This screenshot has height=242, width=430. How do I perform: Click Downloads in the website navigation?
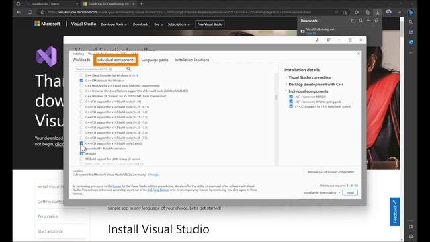pos(140,24)
